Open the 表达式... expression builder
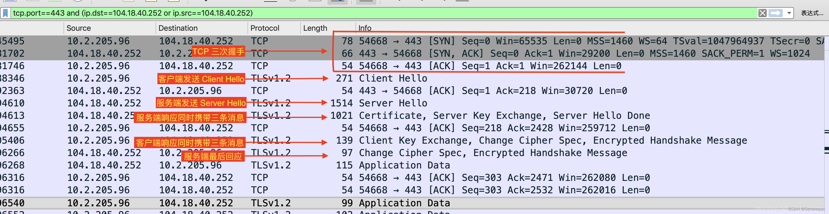 (x=812, y=13)
